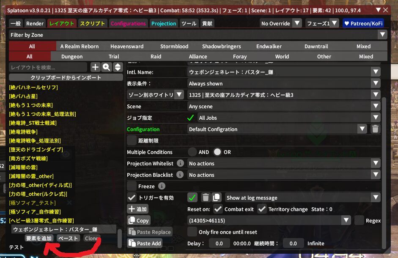Click the copy icon beside the trigger trash icon
398x258 pixels.
(217, 198)
